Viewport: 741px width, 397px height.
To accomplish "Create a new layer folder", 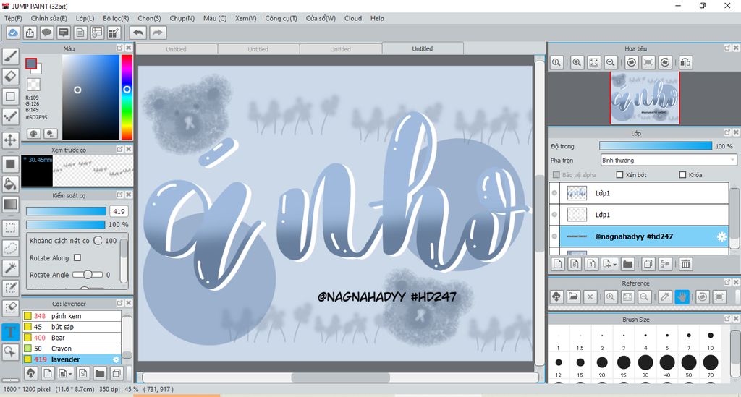I will pyautogui.click(x=627, y=265).
